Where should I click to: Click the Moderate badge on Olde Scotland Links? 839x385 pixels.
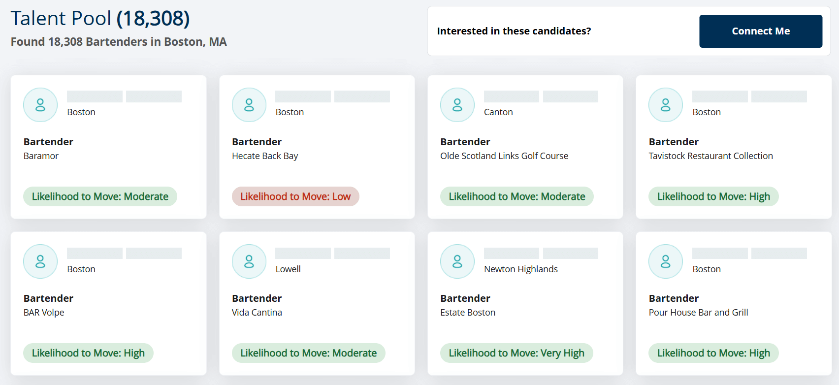coord(516,196)
